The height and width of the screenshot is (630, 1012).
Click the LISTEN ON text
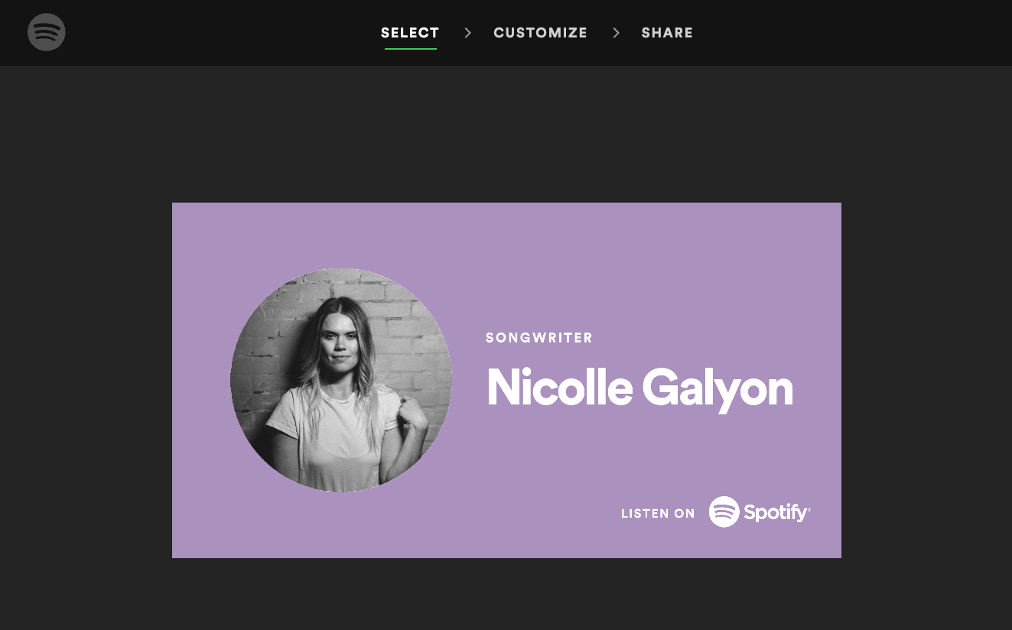click(658, 514)
